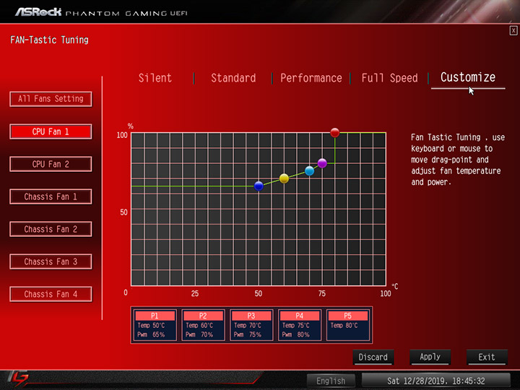Click the FAN-Tastic Tuning heading
520x390 pixels.
click(49, 40)
